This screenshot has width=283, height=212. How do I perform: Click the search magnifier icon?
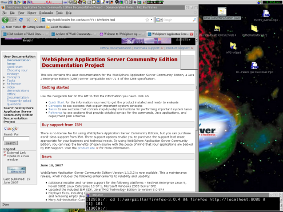194,20
